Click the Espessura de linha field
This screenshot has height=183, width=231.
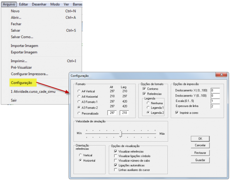(215, 106)
